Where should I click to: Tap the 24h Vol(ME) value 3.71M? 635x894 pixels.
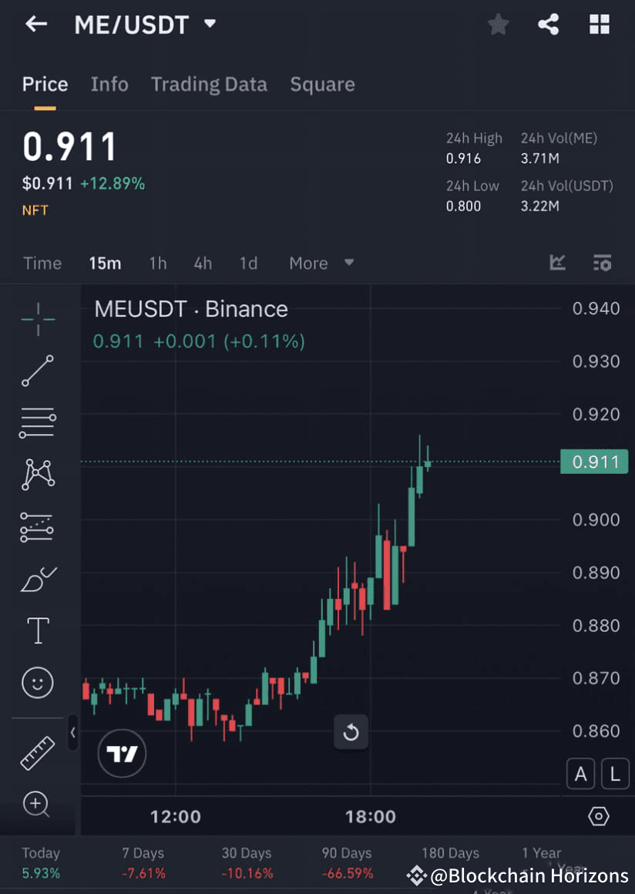click(539, 159)
